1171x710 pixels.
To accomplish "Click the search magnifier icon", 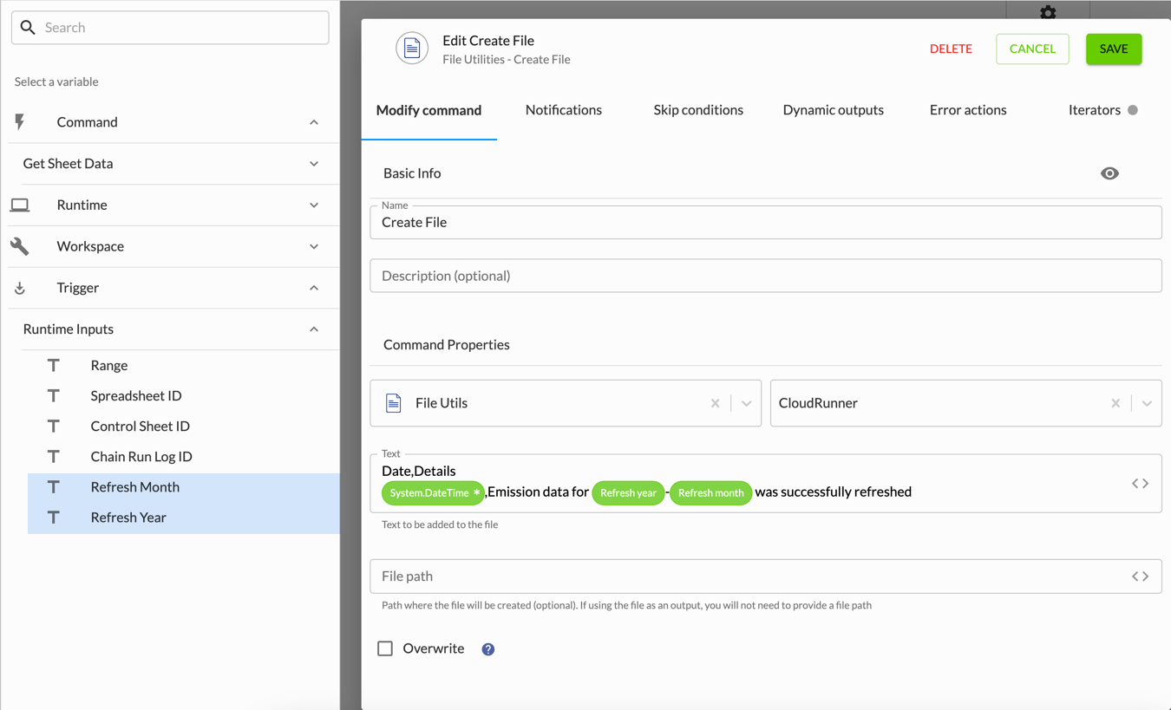I will pyautogui.click(x=28, y=28).
